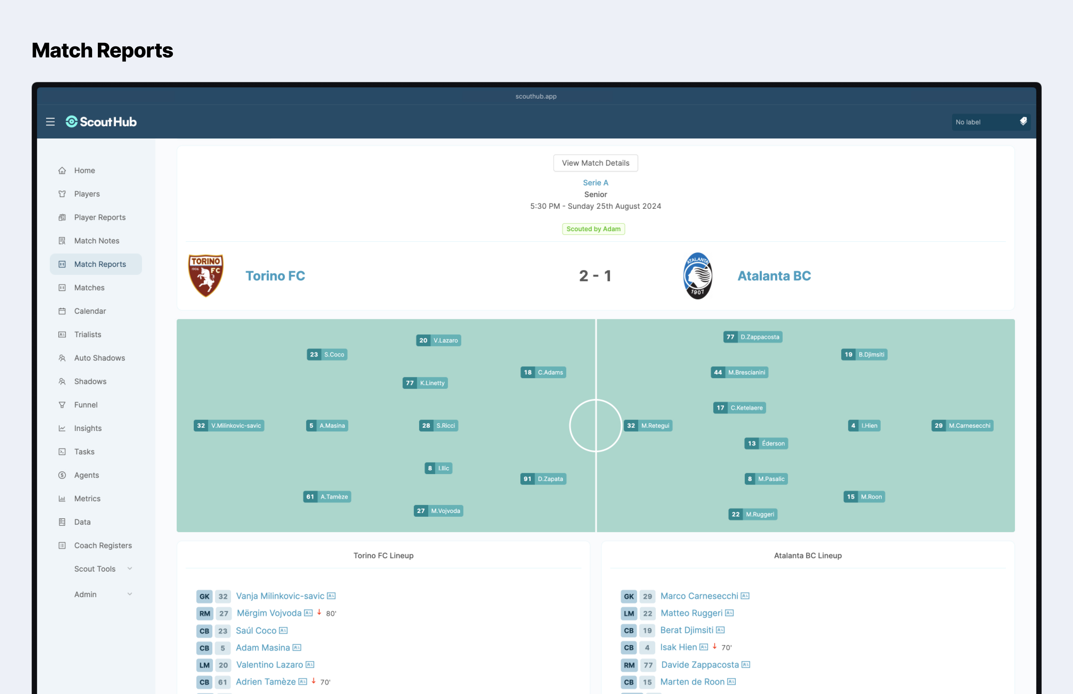Go to Calendar in sidebar
This screenshot has width=1073, height=694.
pos(90,311)
